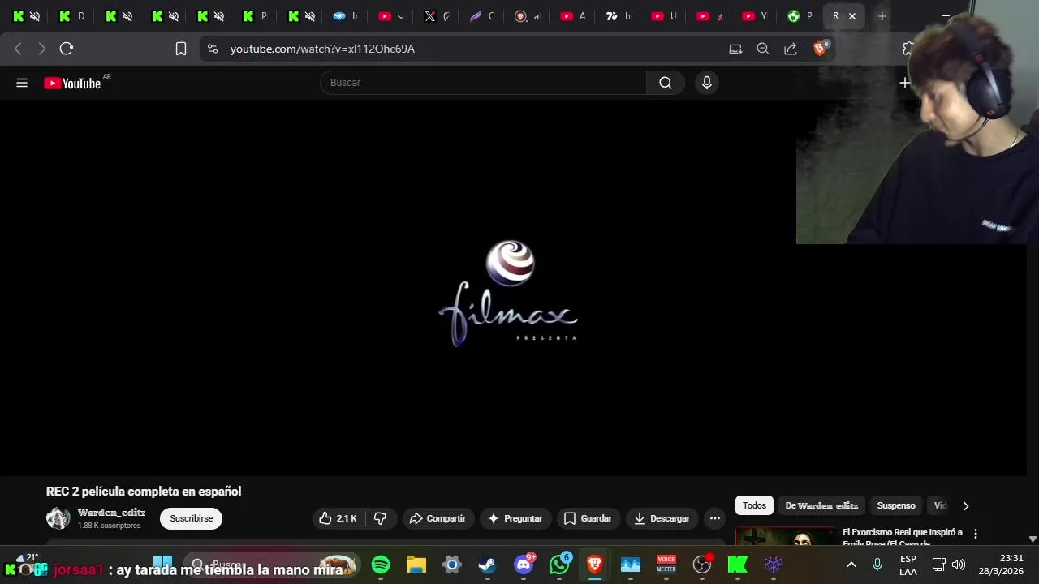Reload the page

67,49
